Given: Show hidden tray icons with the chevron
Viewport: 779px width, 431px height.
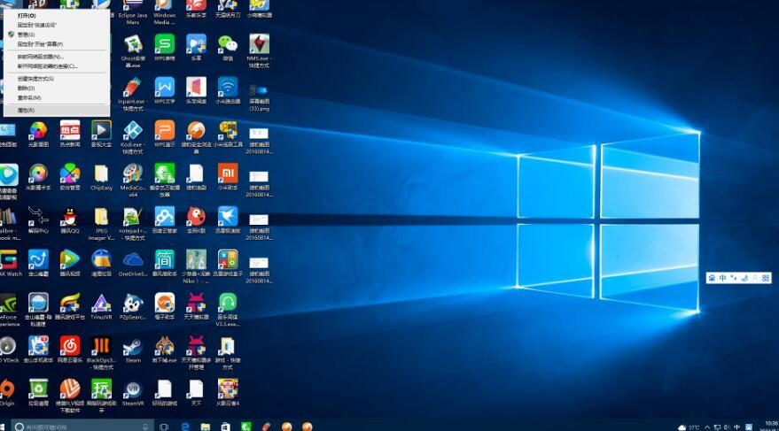Looking at the screenshot, I should pos(707,427).
